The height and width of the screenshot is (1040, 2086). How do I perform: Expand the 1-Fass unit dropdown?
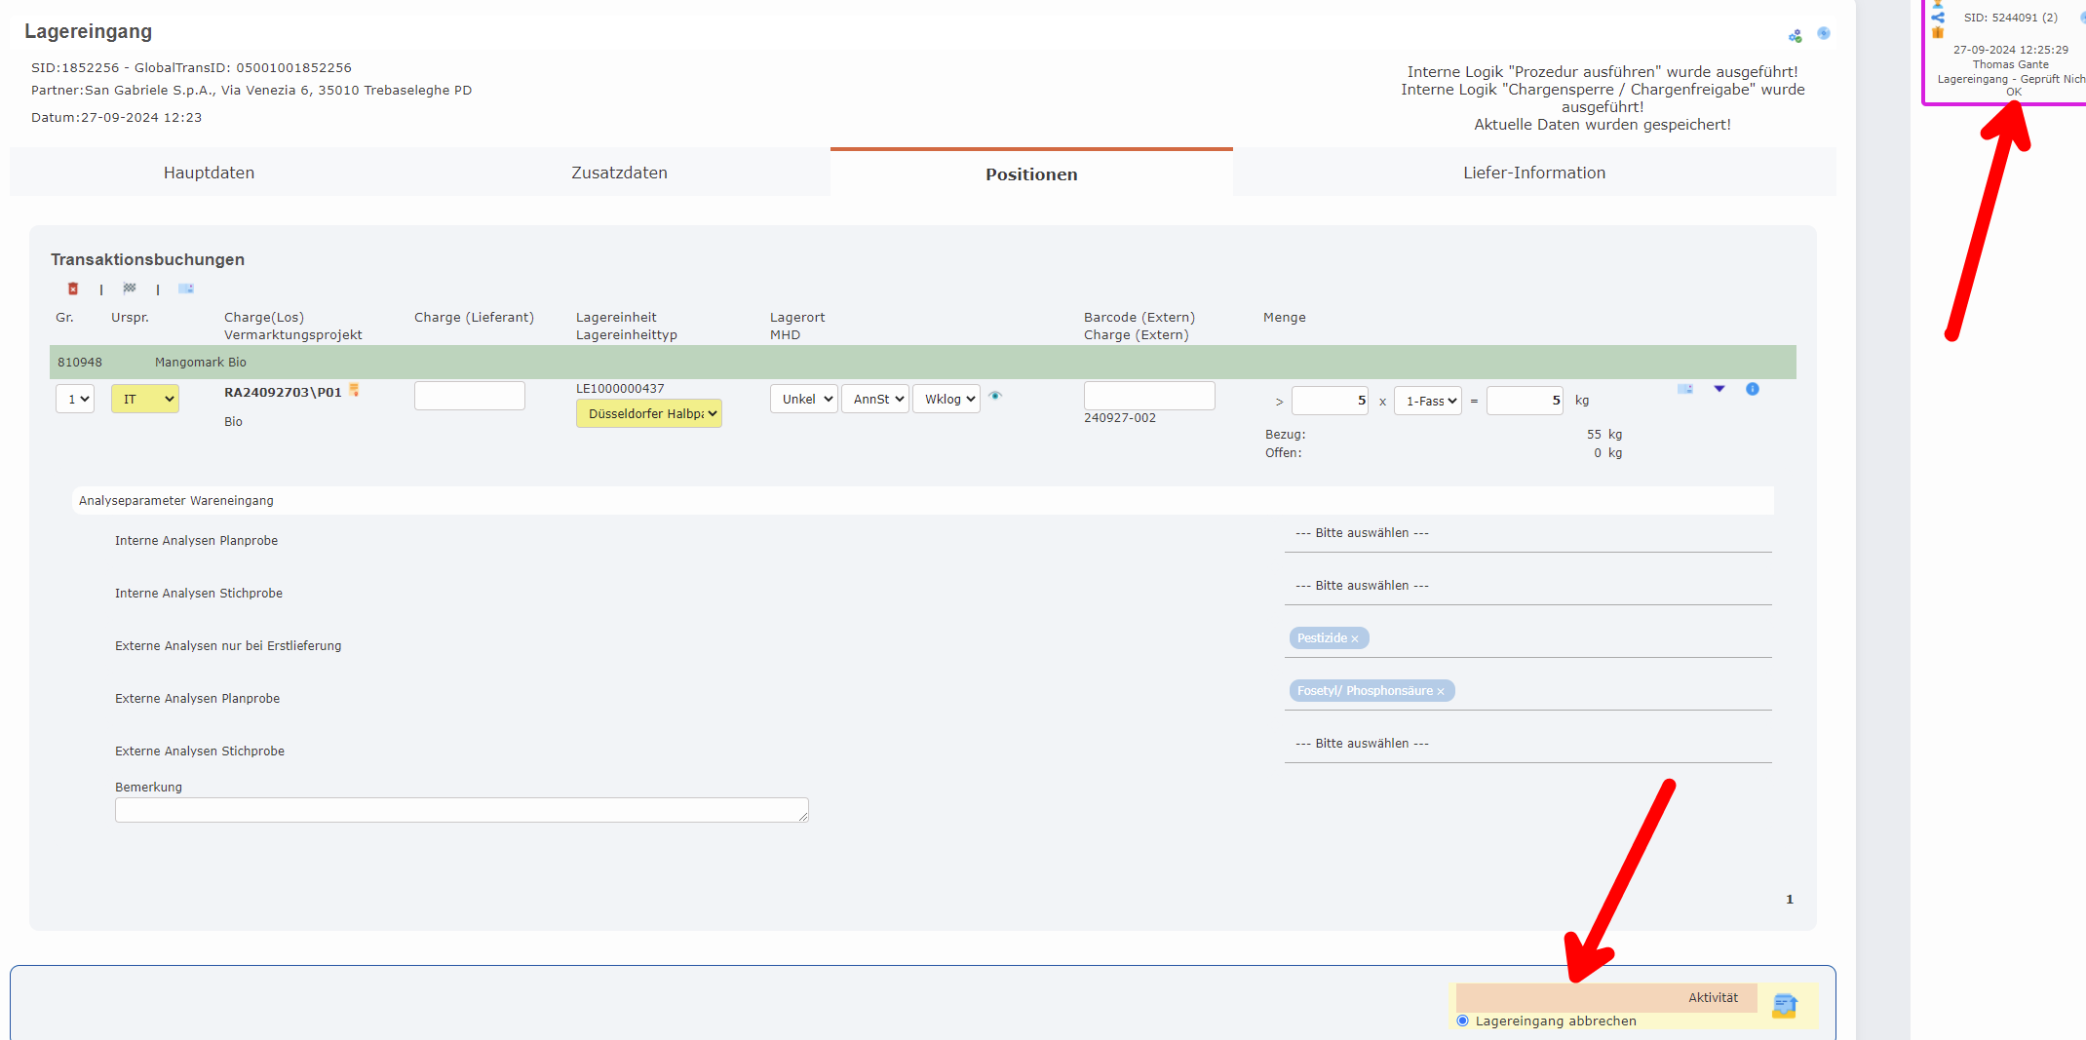(x=1427, y=401)
